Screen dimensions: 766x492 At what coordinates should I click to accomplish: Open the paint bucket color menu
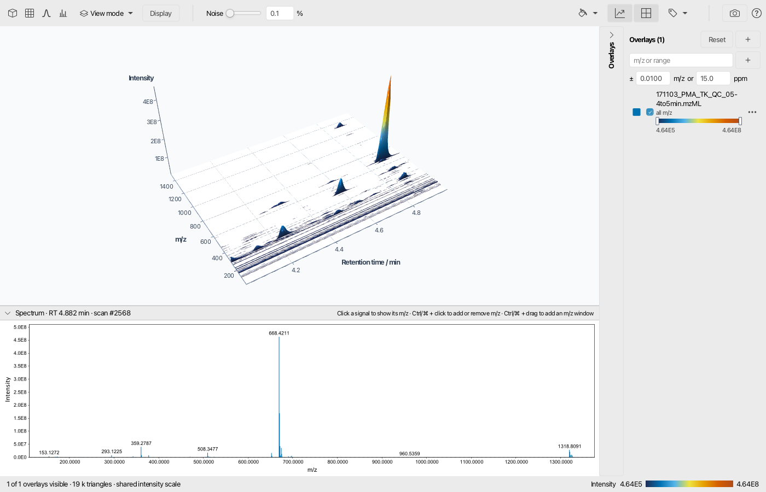(x=588, y=13)
